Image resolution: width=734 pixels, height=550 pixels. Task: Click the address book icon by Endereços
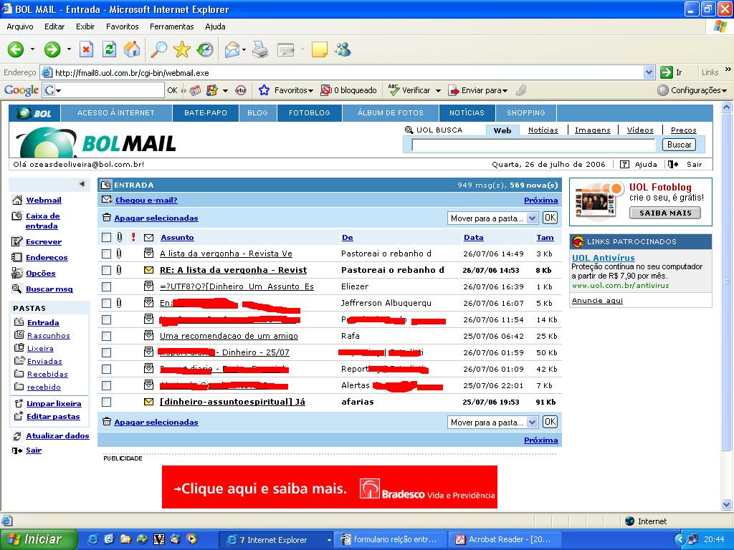tap(17, 257)
